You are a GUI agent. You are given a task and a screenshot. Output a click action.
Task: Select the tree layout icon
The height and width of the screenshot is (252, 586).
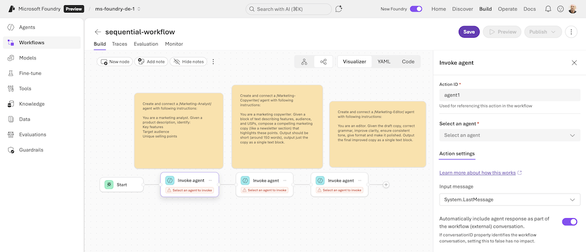point(304,62)
